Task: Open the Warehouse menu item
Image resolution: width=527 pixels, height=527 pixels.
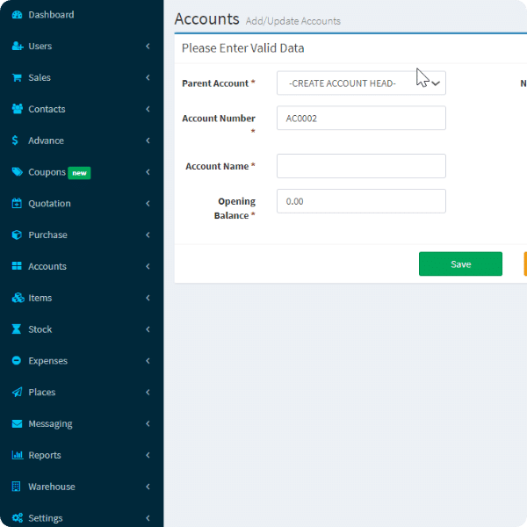Action: 51,487
